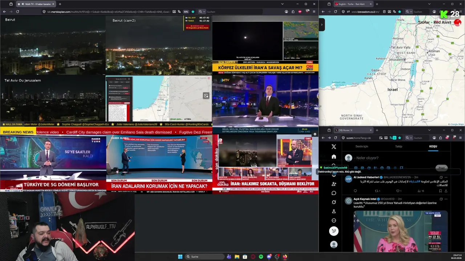Switch to Takip tab

[x=399, y=146]
